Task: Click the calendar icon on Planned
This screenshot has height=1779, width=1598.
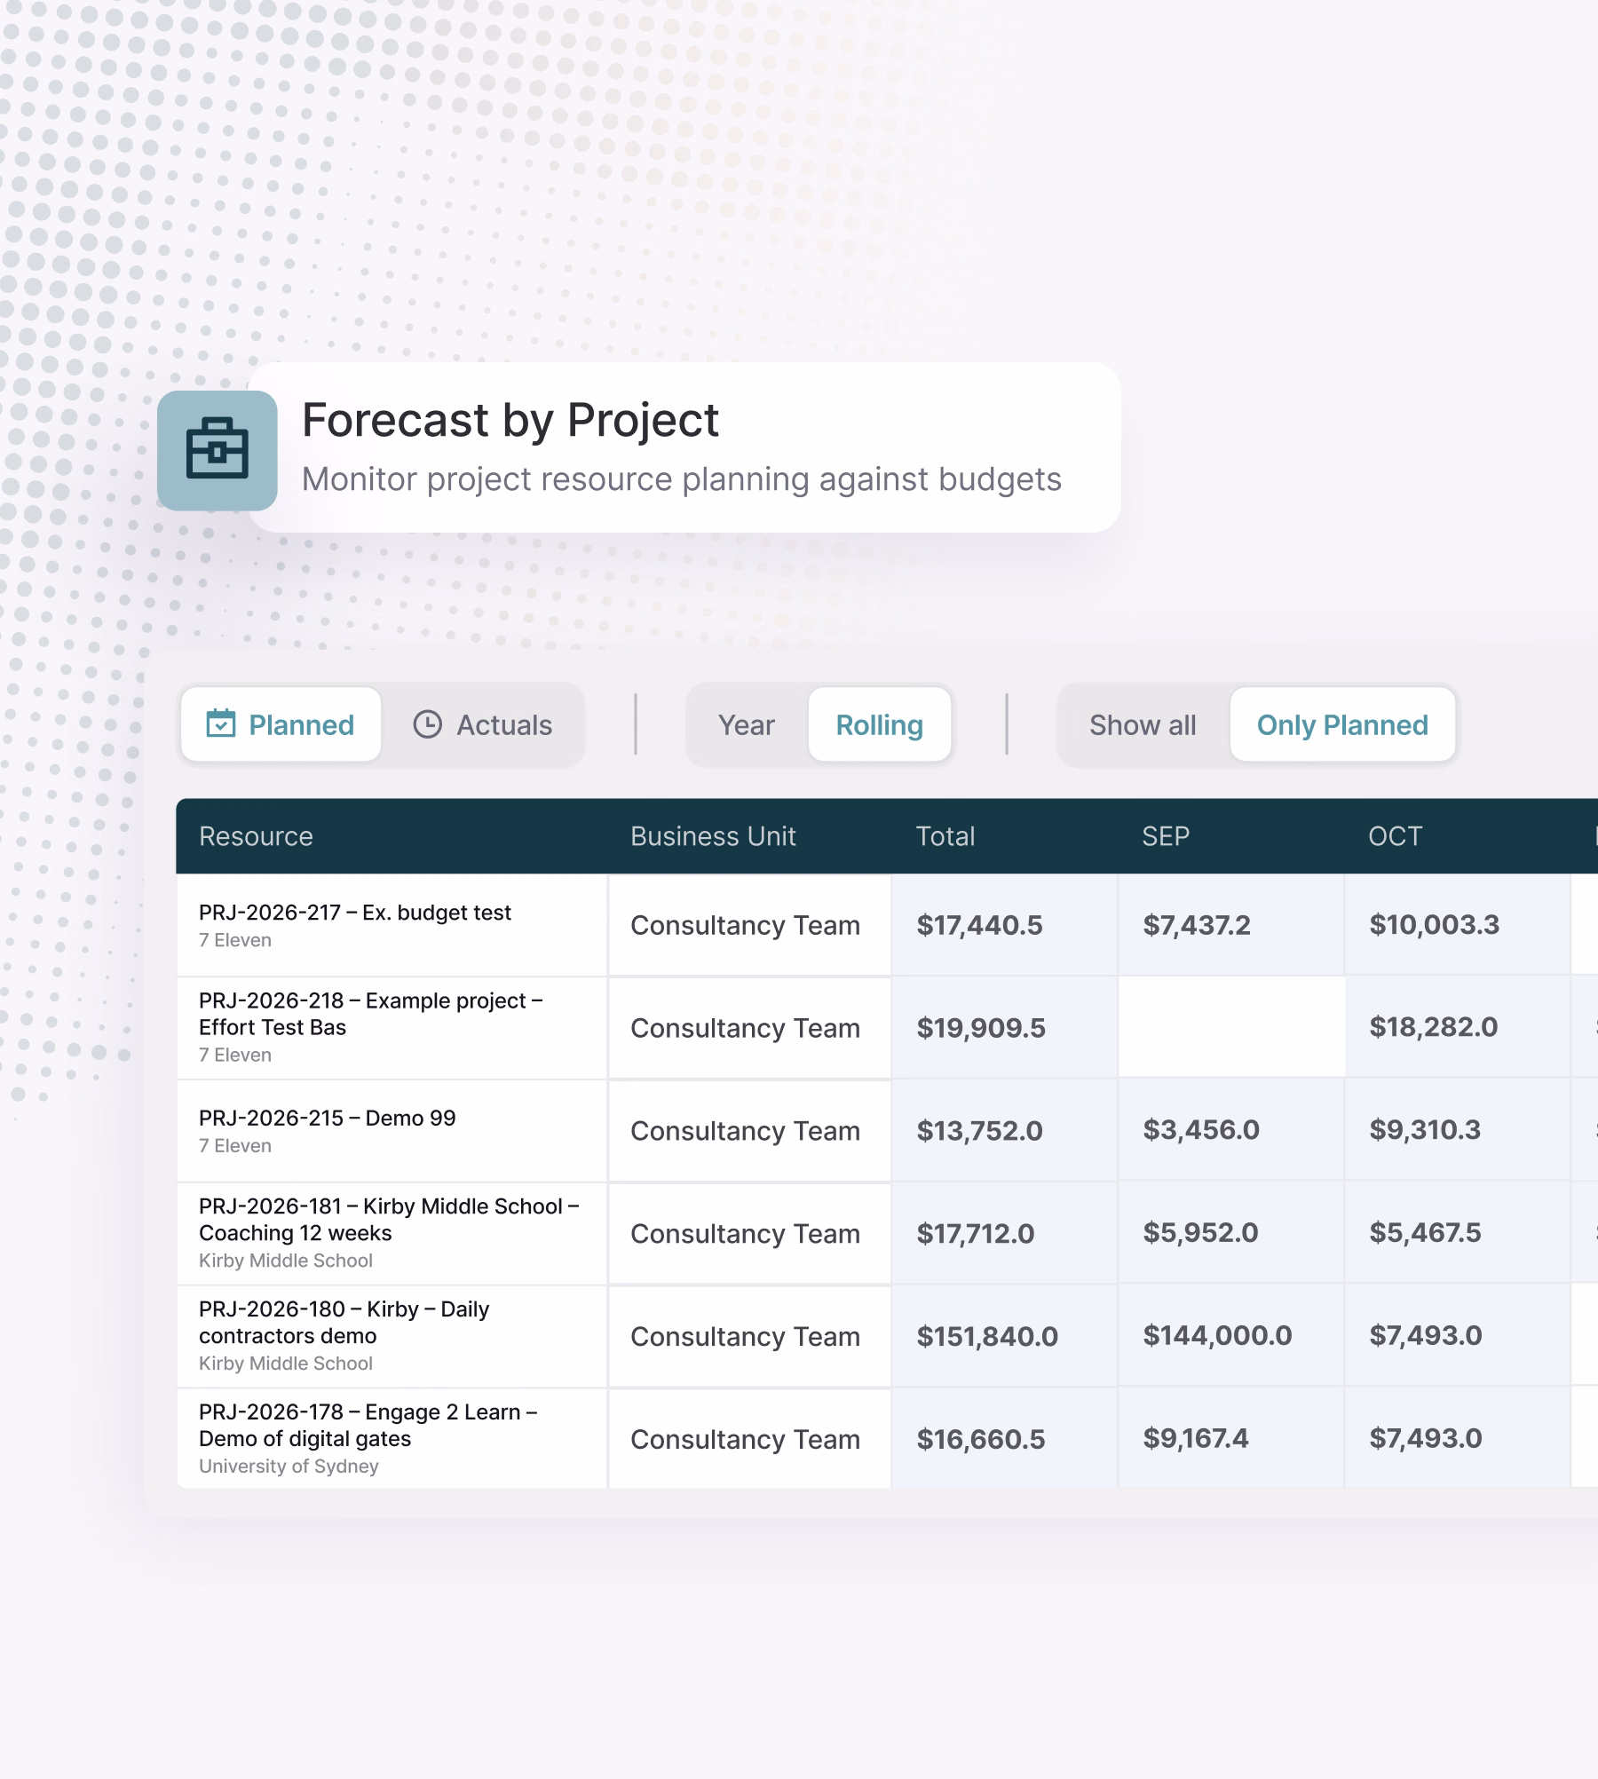Action: tap(221, 723)
